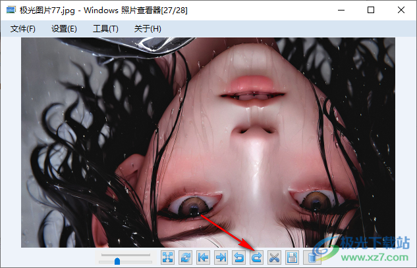Close the photo viewer window

click(401, 11)
